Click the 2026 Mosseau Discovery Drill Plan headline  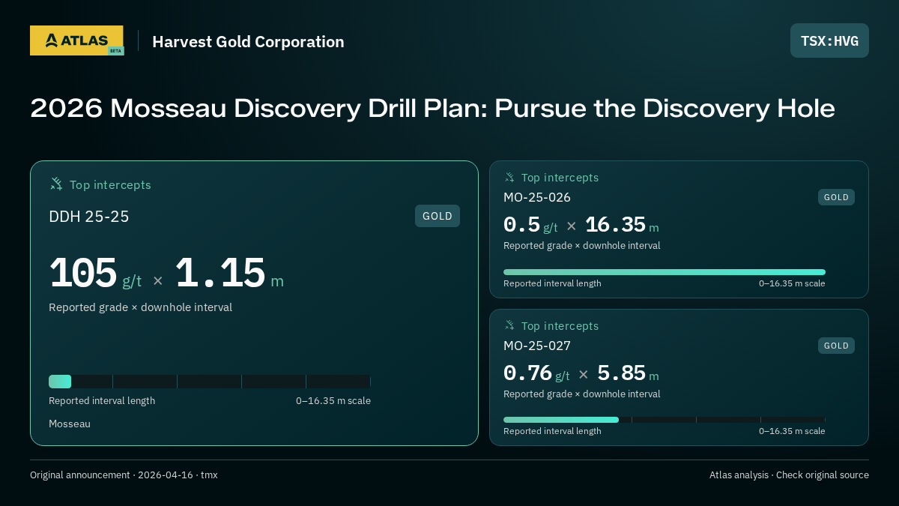coord(432,109)
